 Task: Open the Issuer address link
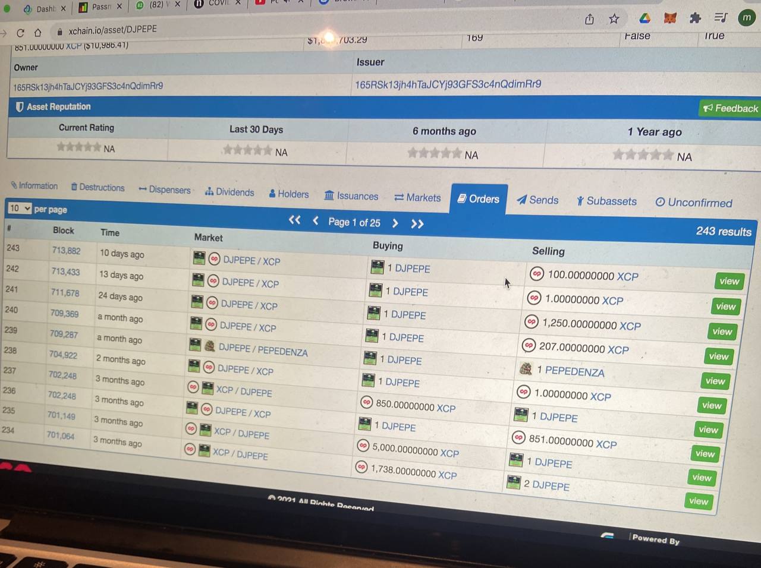448,84
